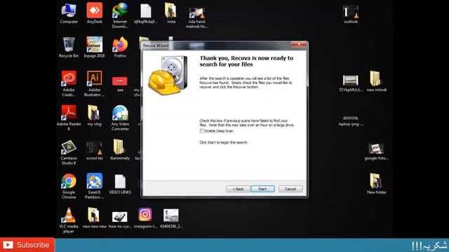The width and height of the screenshot is (449, 252).
Task: Go back with the Back button
Action: (x=238, y=189)
